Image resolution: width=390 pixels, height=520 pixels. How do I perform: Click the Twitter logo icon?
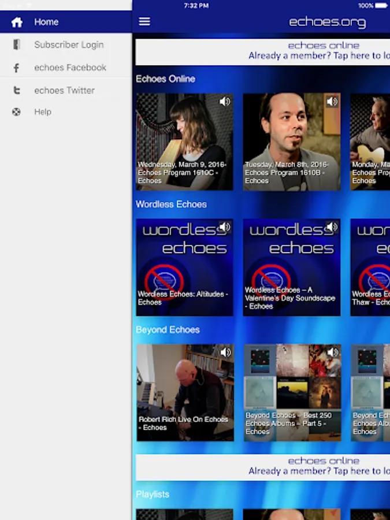[17, 90]
